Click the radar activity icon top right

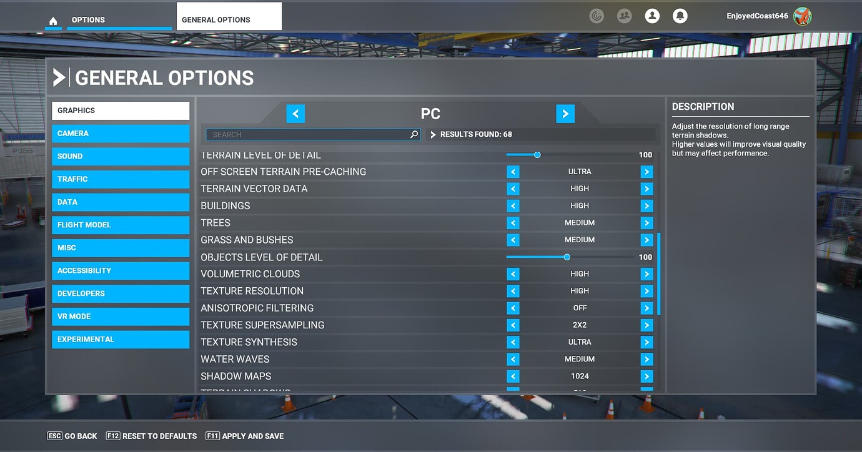tap(597, 16)
